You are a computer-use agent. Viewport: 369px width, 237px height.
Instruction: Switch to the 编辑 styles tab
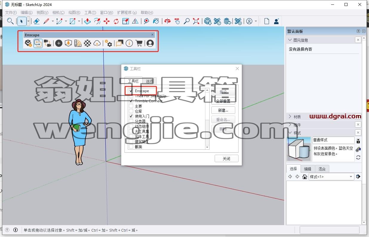(x=307, y=169)
